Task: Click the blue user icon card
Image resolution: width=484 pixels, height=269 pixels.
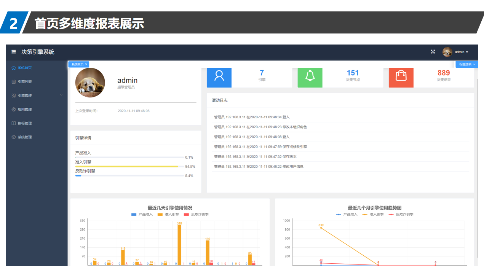Action: click(x=219, y=78)
